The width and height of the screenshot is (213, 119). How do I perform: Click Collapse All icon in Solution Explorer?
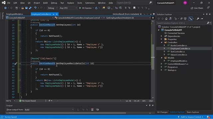181,19
